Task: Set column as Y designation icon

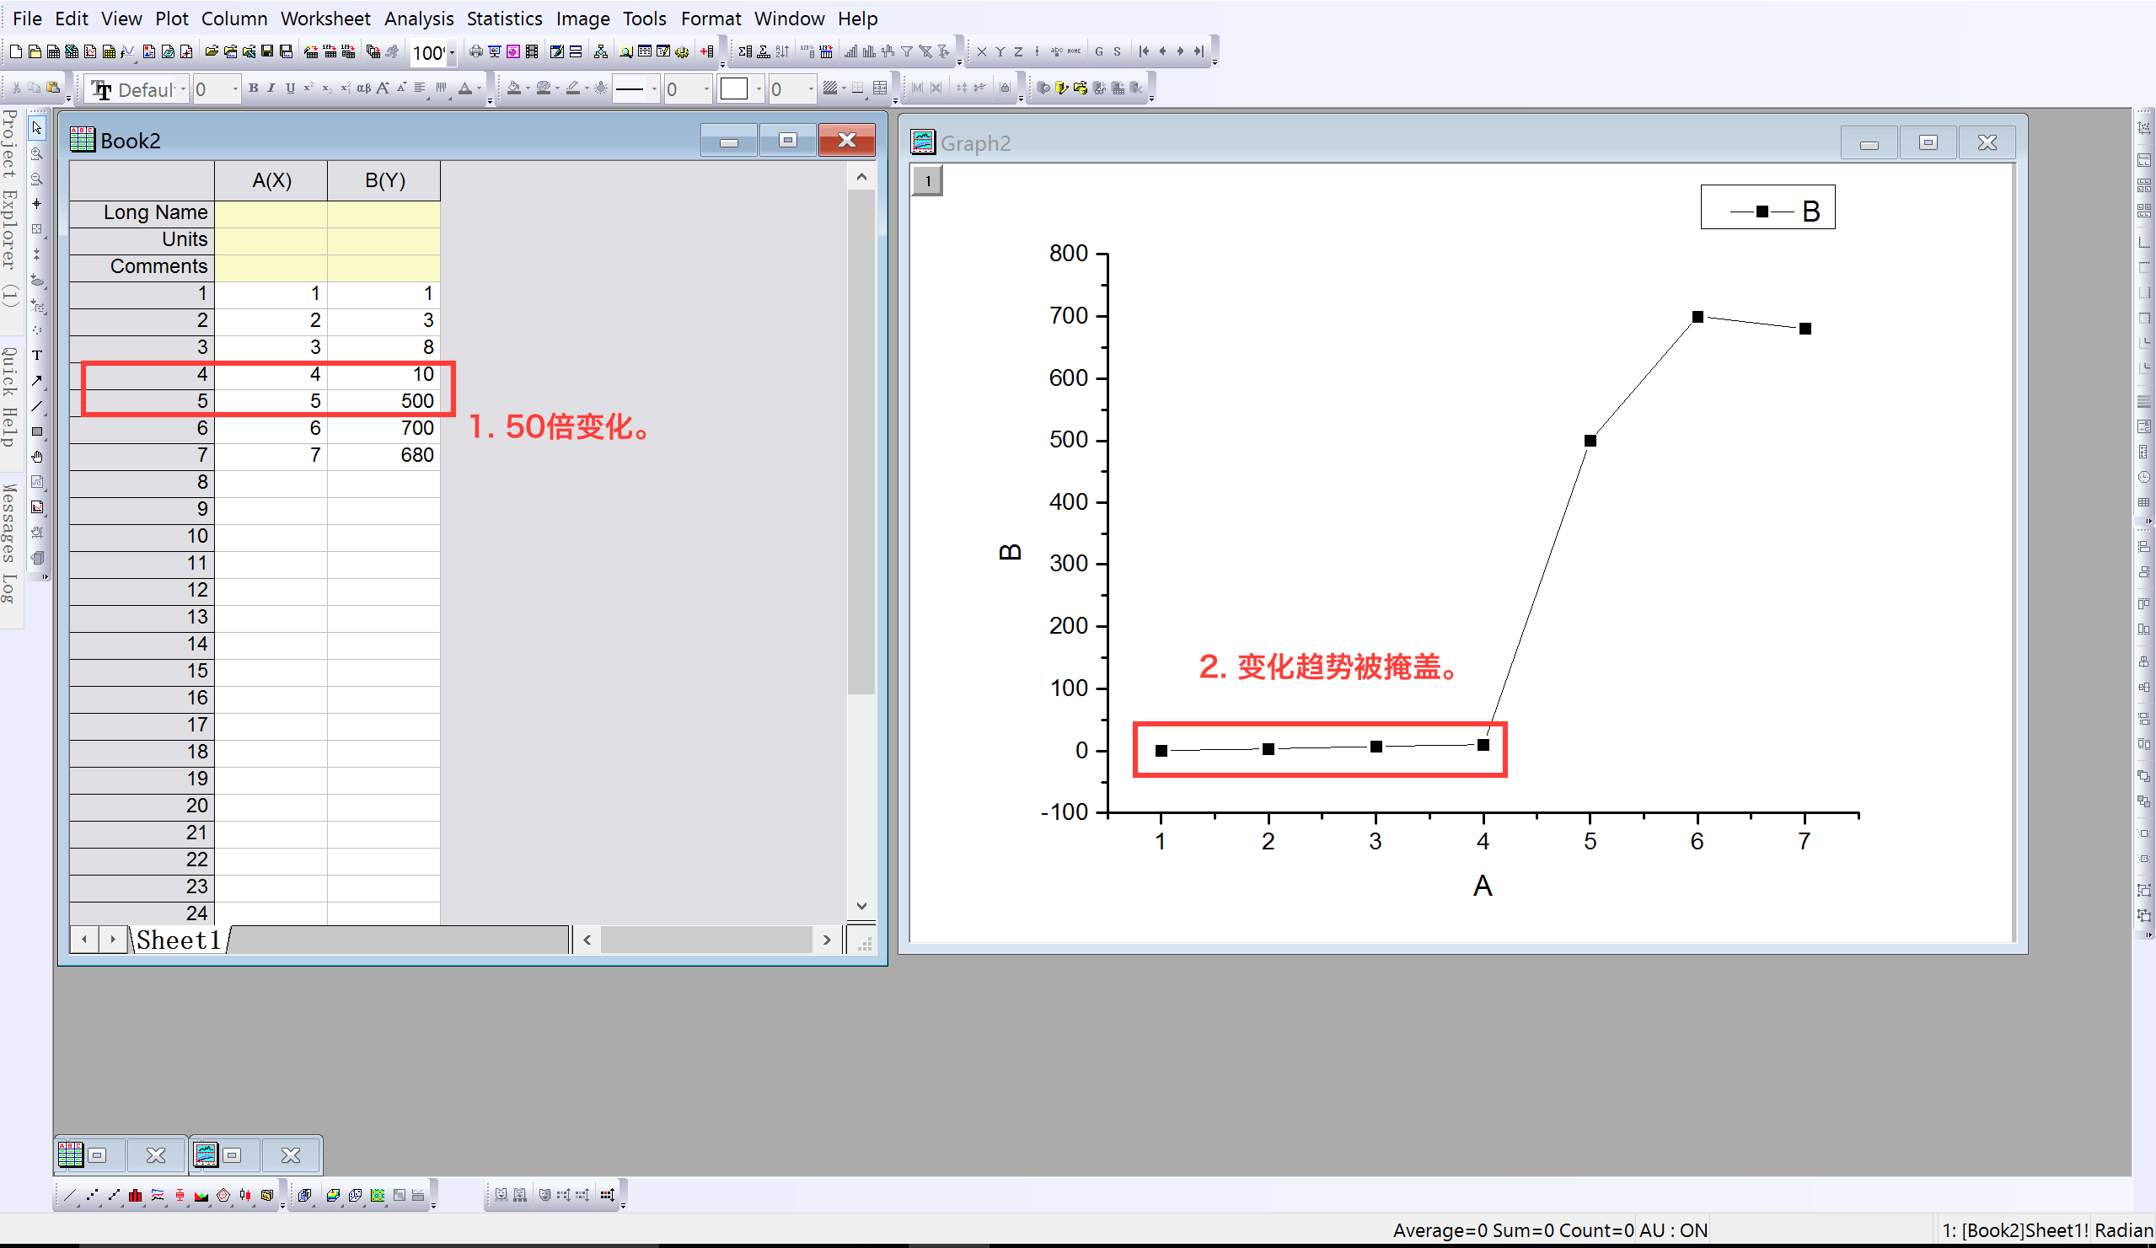Action: [x=1000, y=51]
